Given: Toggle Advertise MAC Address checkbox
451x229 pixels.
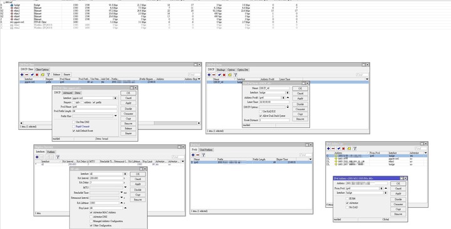Looking at the screenshot, I should 91,213.
